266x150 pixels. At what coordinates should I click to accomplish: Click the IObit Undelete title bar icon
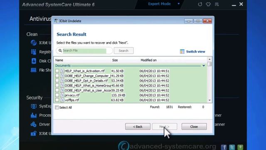click(x=56, y=21)
